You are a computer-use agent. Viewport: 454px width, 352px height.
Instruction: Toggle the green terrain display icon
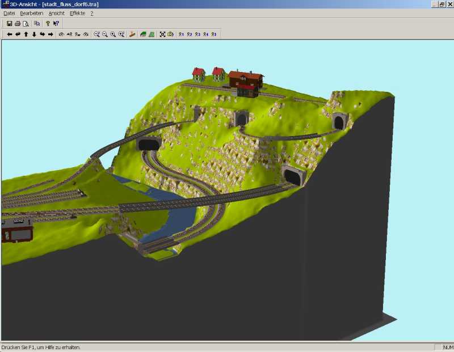pos(144,35)
